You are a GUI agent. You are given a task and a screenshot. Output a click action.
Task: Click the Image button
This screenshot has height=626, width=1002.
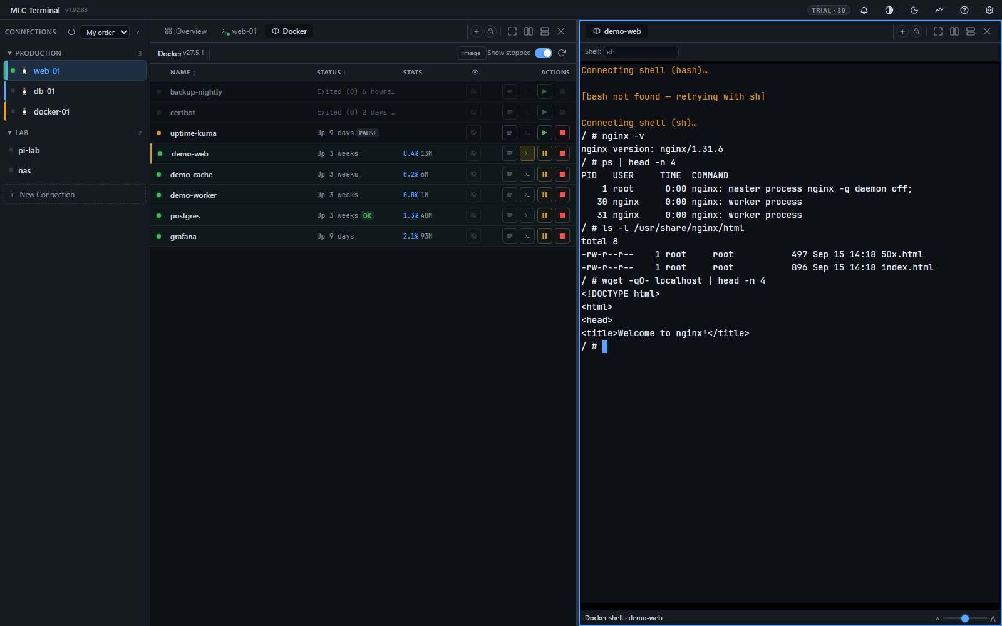tap(471, 53)
